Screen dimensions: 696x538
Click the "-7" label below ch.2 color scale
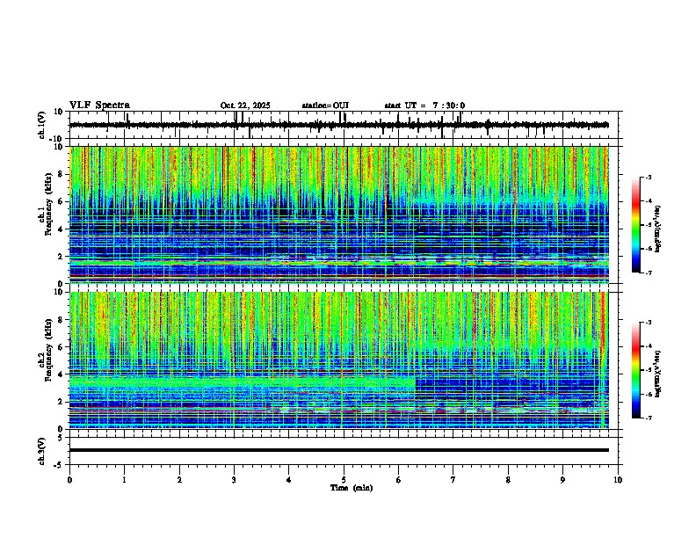coord(649,418)
